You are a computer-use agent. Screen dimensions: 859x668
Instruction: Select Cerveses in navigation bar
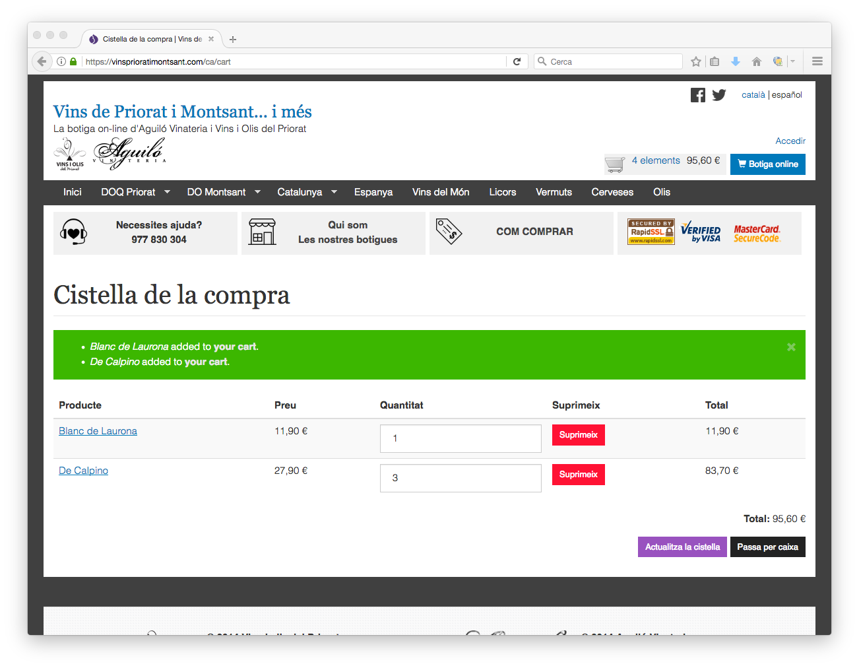(x=612, y=192)
